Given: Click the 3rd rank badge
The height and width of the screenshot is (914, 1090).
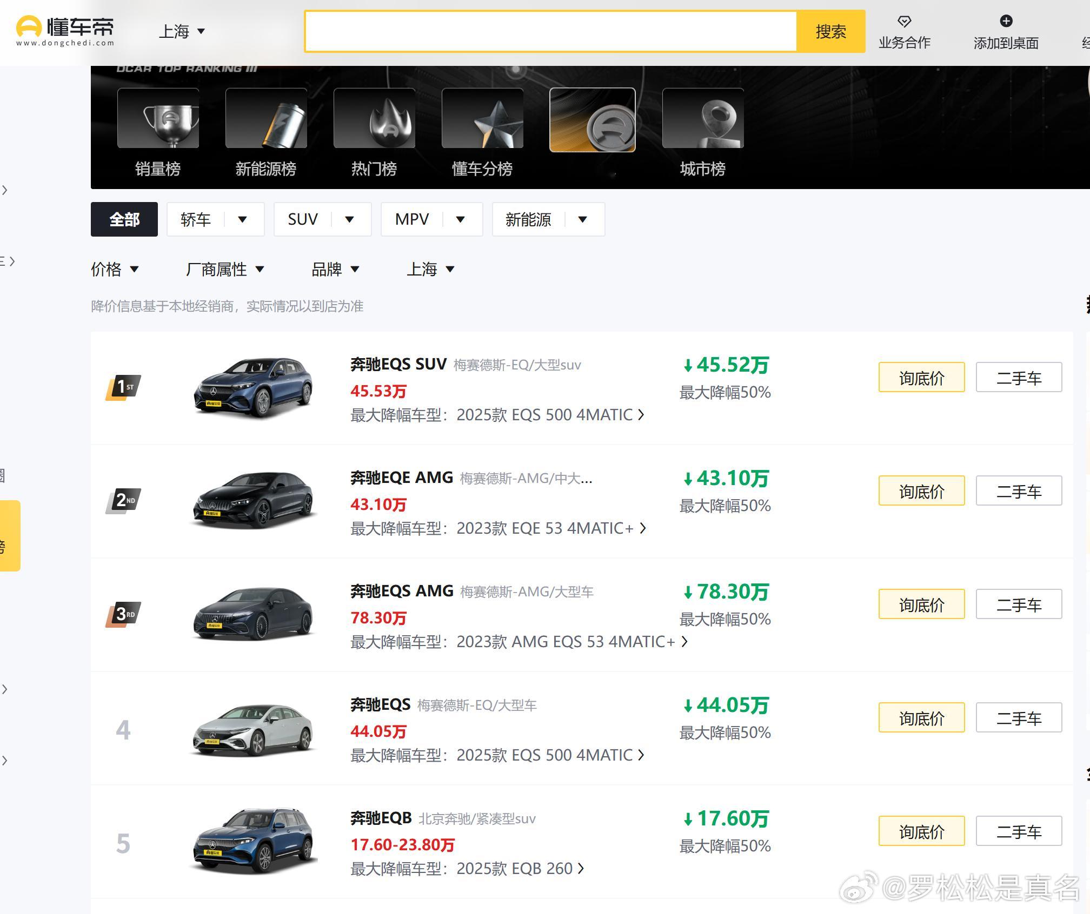Looking at the screenshot, I should 123,614.
